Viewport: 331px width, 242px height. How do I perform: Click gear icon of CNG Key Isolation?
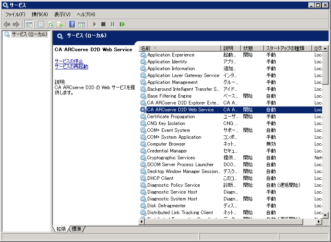143,123
